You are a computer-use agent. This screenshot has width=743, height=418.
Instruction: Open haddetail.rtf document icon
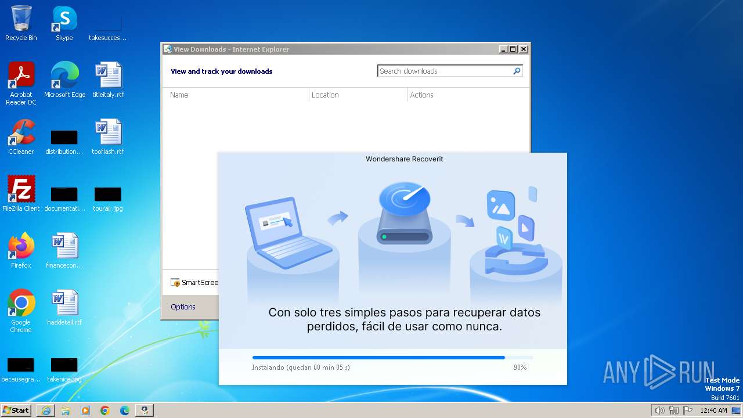tap(64, 308)
